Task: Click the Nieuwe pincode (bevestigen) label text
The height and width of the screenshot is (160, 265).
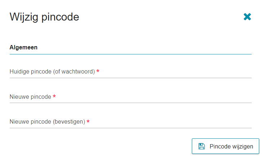Action: click(47, 121)
